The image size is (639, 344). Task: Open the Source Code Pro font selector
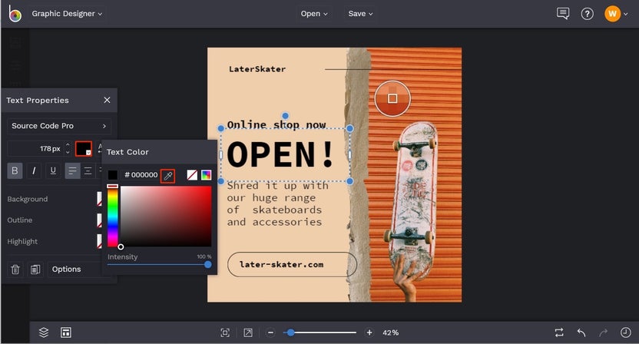coord(59,126)
